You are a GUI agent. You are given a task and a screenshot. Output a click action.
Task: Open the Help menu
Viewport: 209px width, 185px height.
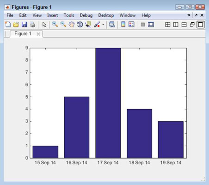[x=146, y=15]
